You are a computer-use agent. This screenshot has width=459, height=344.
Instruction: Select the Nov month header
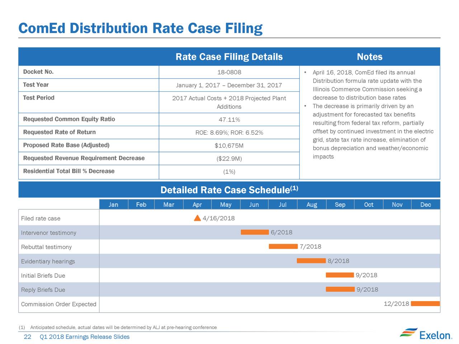tap(397, 205)
